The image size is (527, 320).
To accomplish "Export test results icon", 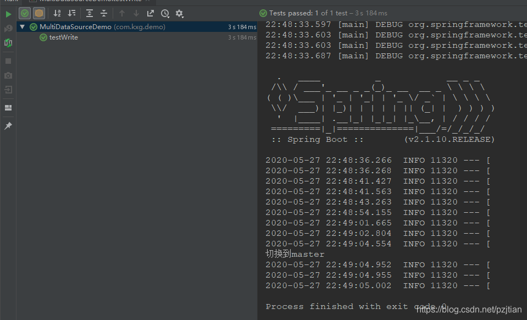I will coord(150,13).
